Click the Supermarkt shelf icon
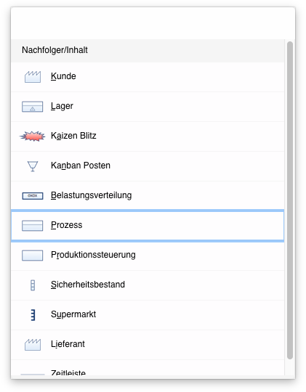 point(33,315)
